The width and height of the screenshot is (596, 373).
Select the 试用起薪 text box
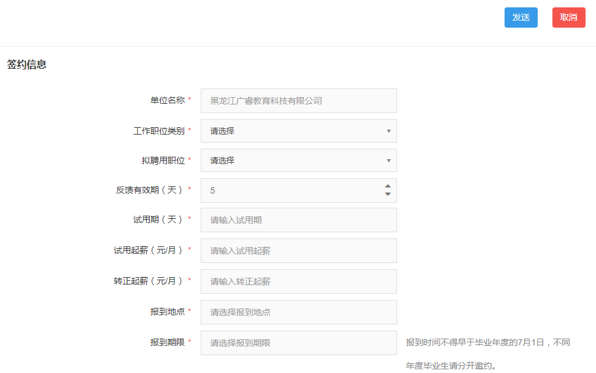(298, 251)
